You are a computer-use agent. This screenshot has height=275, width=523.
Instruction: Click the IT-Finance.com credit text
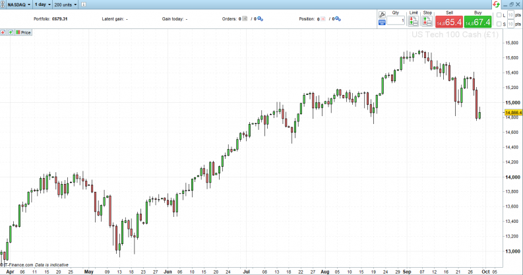pyautogui.click(x=16, y=265)
